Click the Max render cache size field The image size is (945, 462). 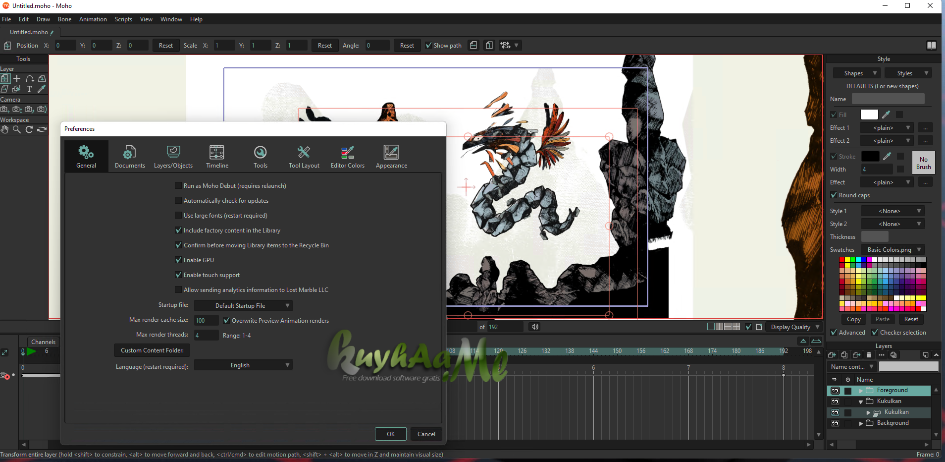pyautogui.click(x=206, y=321)
